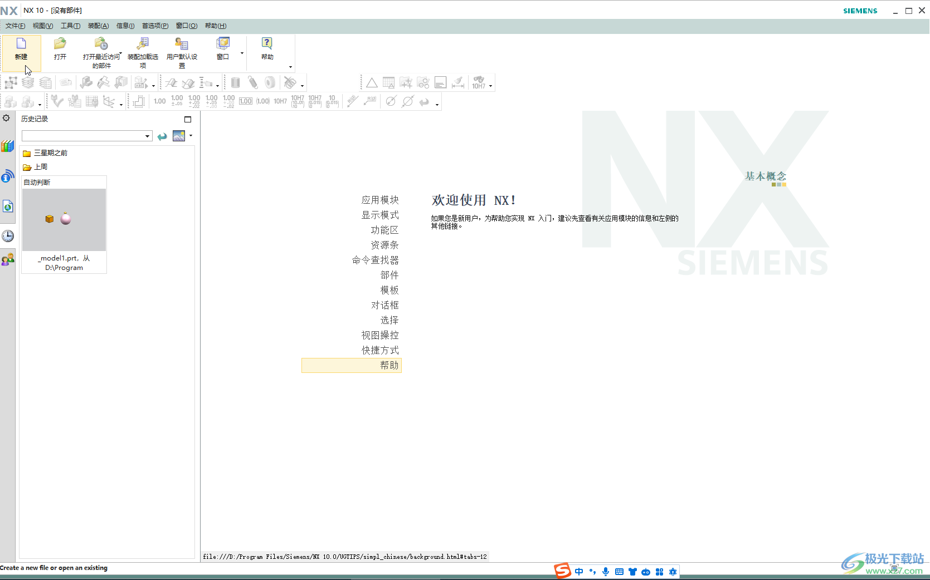Click the 对话框 welcome link
Screen dimensions: 930x580
pyautogui.click(x=384, y=305)
